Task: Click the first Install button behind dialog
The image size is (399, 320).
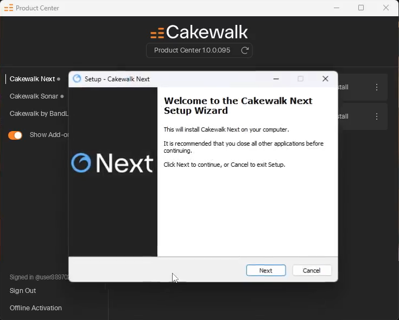Action: point(343,87)
